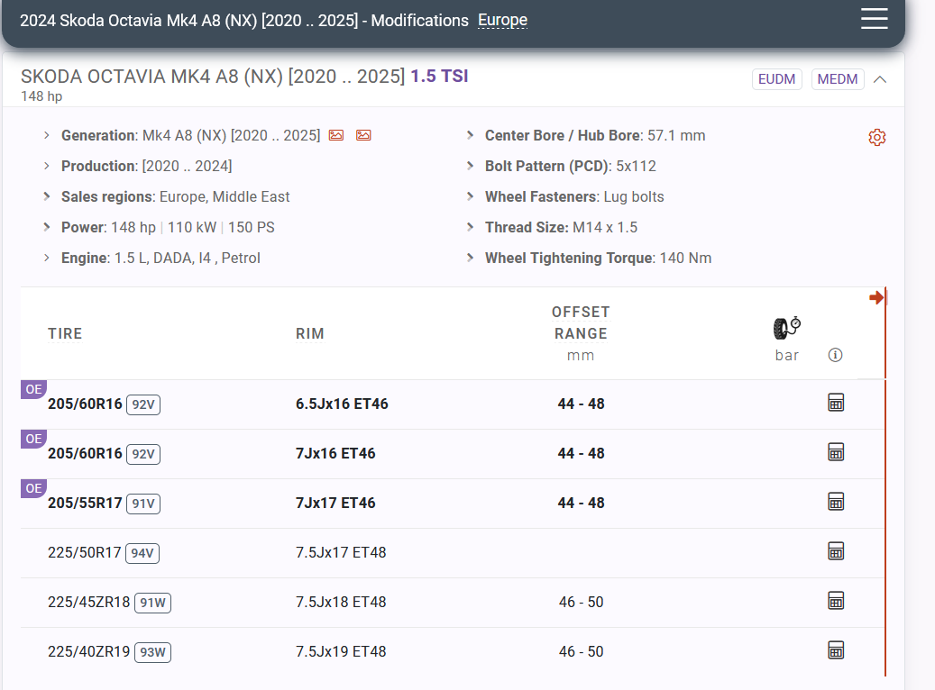Viewport: 935px width, 690px height.
Task: Expand the Wheel Fasteners chevron
Action: tap(470, 196)
